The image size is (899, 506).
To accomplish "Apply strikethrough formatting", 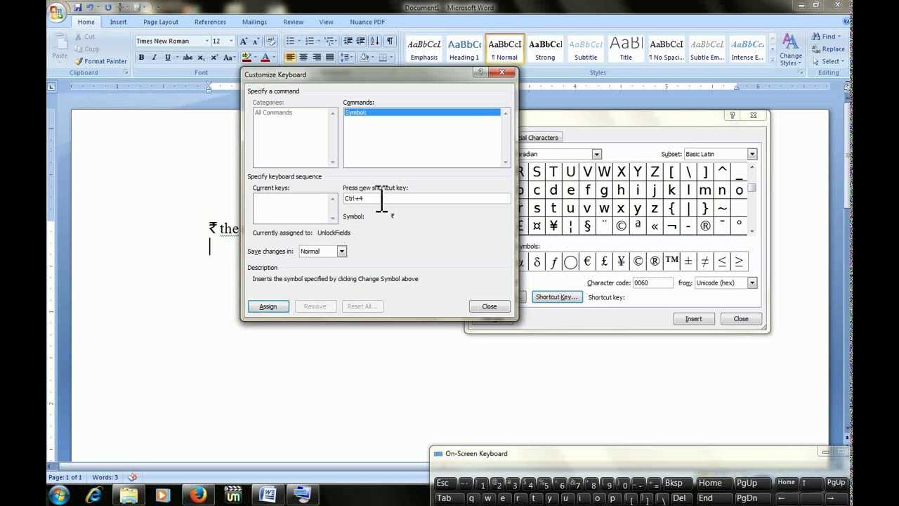I will [x=187, y=58].
